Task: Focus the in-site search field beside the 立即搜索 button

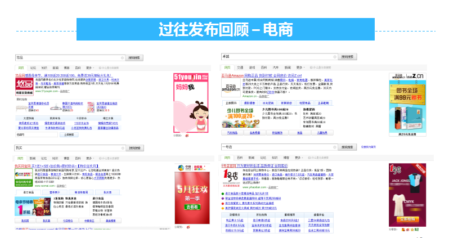Action: coord(37,134)
